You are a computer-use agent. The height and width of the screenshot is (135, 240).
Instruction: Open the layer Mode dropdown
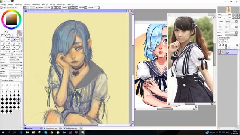pos(231,33)
